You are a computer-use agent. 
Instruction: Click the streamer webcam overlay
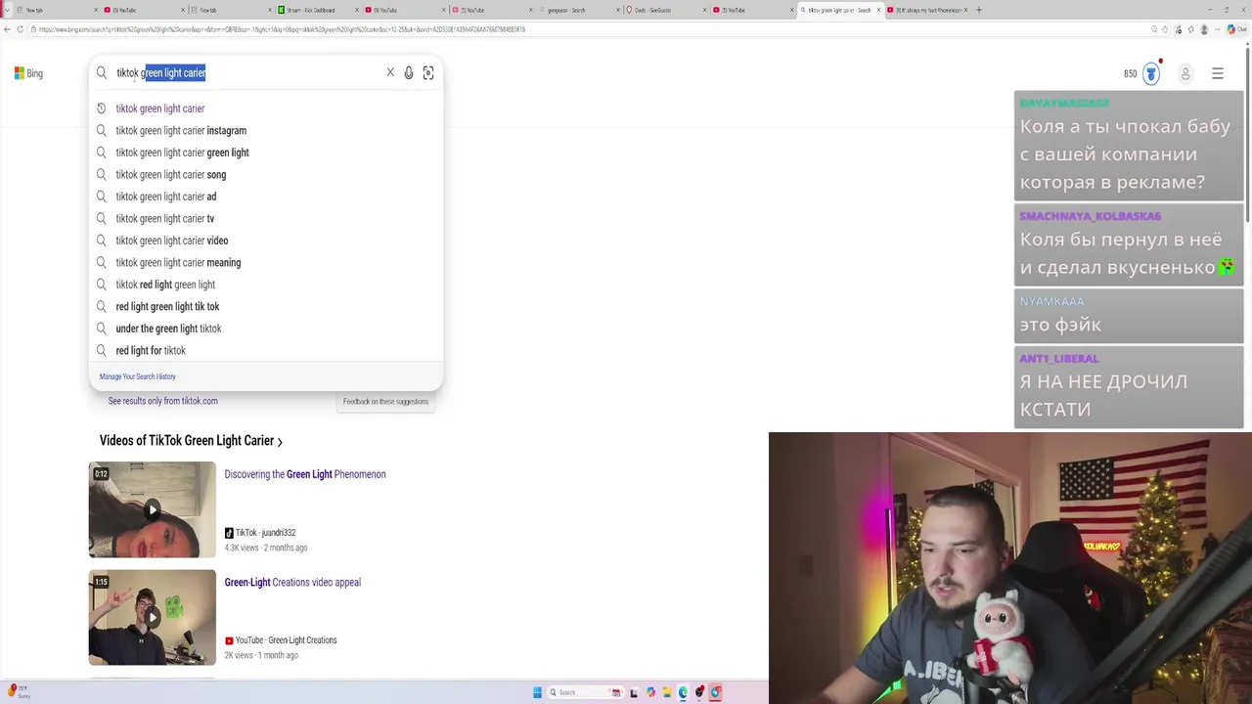click(1009, 568)
